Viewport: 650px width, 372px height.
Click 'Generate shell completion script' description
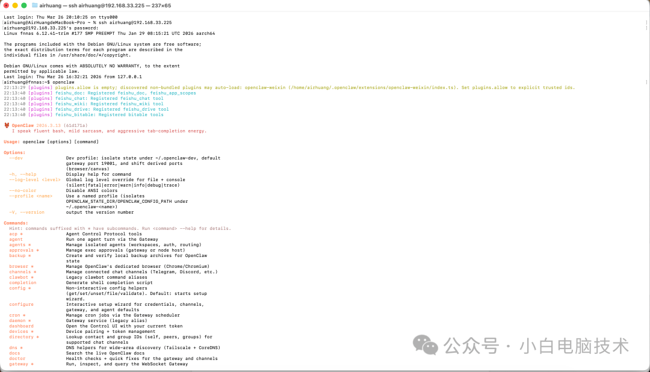tap(109, 282)
